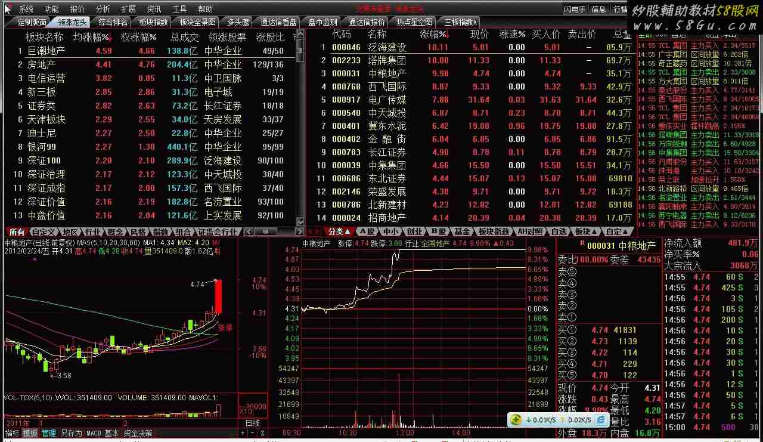Click the right scroll arrow of the sector tab scrollbar

tap(301, 232)
